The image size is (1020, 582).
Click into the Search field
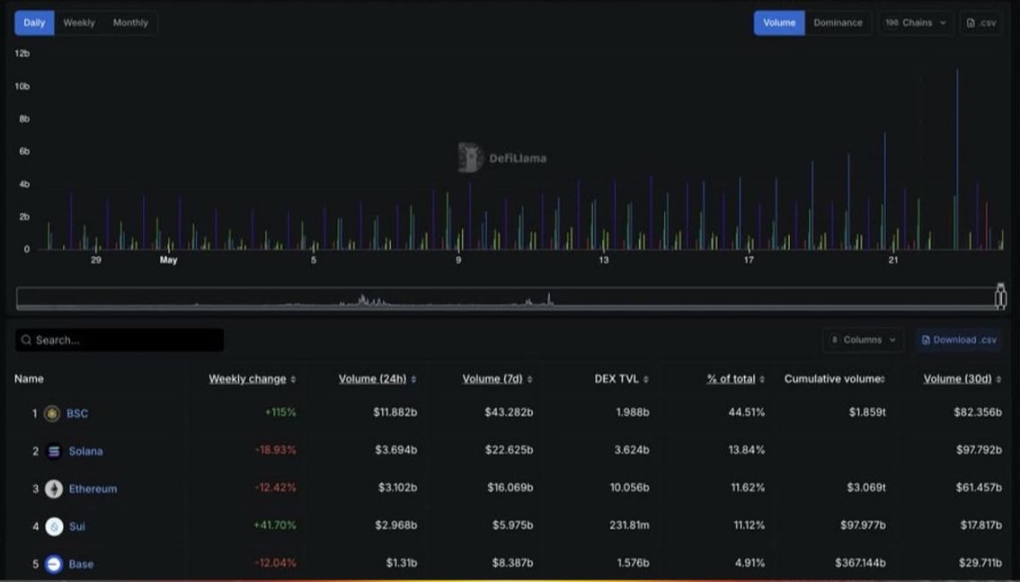pyautogui.click(x=120, y=339)
